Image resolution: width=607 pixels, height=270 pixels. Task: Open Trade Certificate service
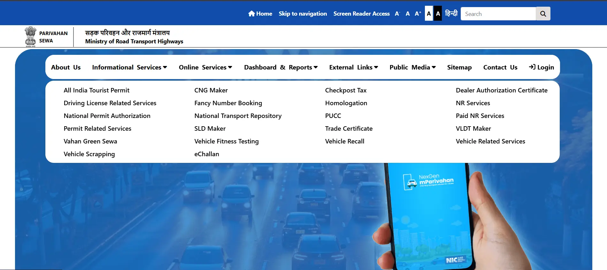pyautogui.click(x=349, y=128)
